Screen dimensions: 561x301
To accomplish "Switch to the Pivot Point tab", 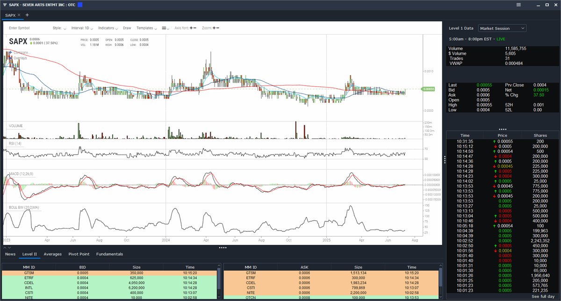I will [x=79, y=254].
